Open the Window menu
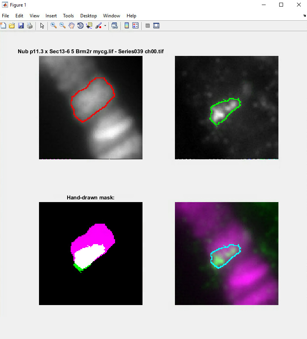The image size is (307, 339). (x=112, y=16)
